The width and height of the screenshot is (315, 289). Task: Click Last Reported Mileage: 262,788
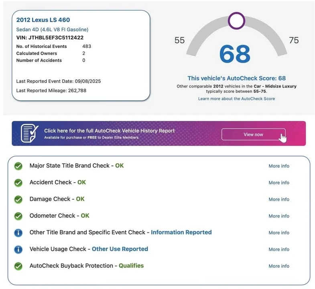[x=51, y=91]
